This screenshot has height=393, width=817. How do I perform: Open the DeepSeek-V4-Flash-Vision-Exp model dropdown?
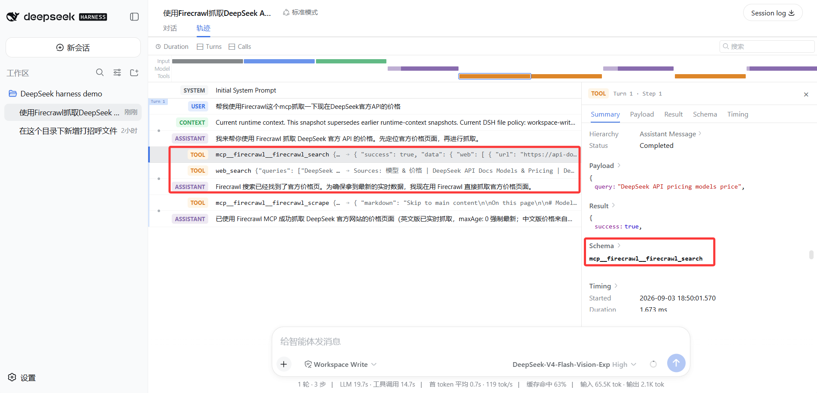pyautogui.click(x=574, y=364)
